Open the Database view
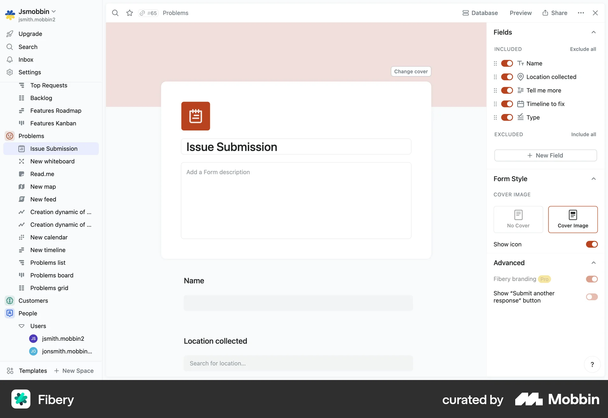 click(x=480, y=13)
